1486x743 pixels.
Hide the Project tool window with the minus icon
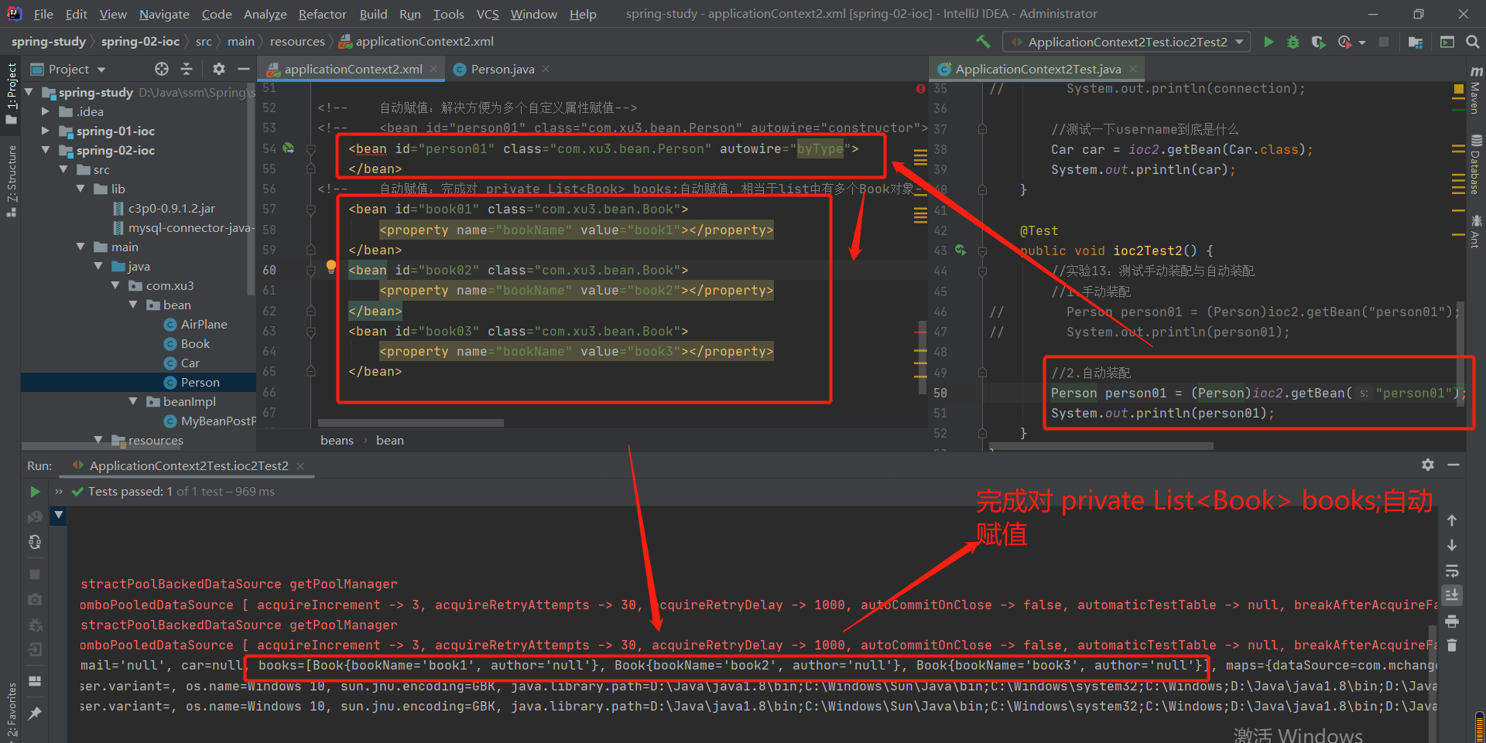[x=243, y=69]
